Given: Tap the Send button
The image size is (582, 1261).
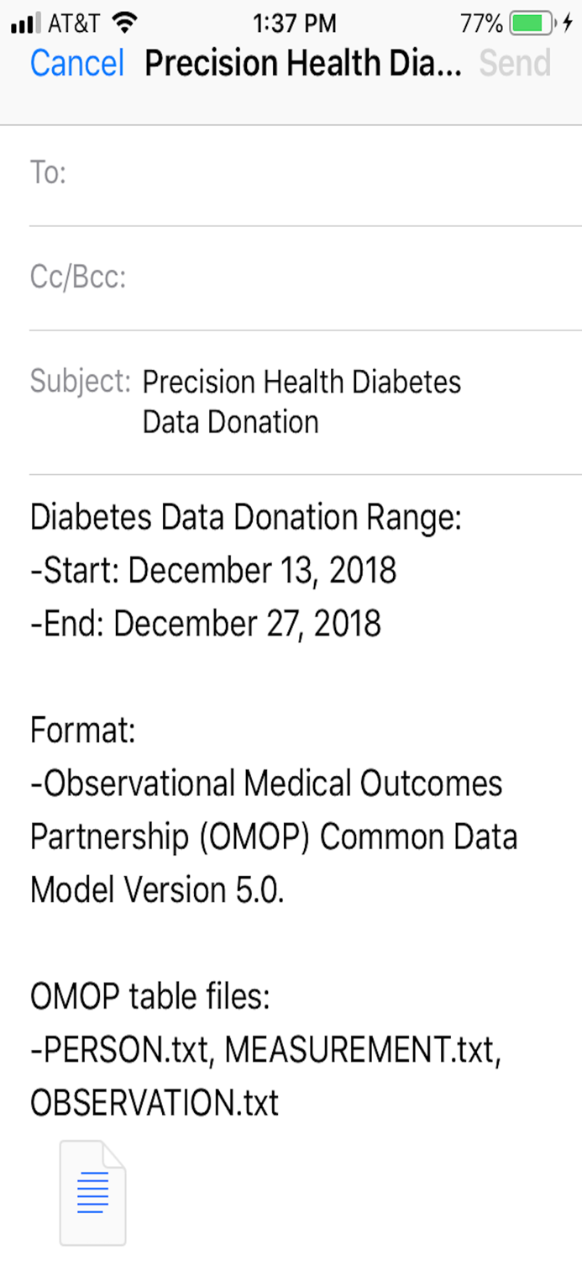Looking at the screenshot, I should pyautogui.click(x=515, y=63).
